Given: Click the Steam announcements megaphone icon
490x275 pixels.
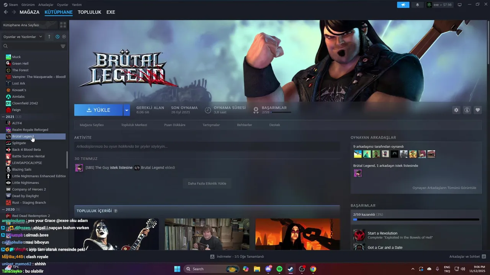Looking at the screenshot, I should click(x=403, y=5).
